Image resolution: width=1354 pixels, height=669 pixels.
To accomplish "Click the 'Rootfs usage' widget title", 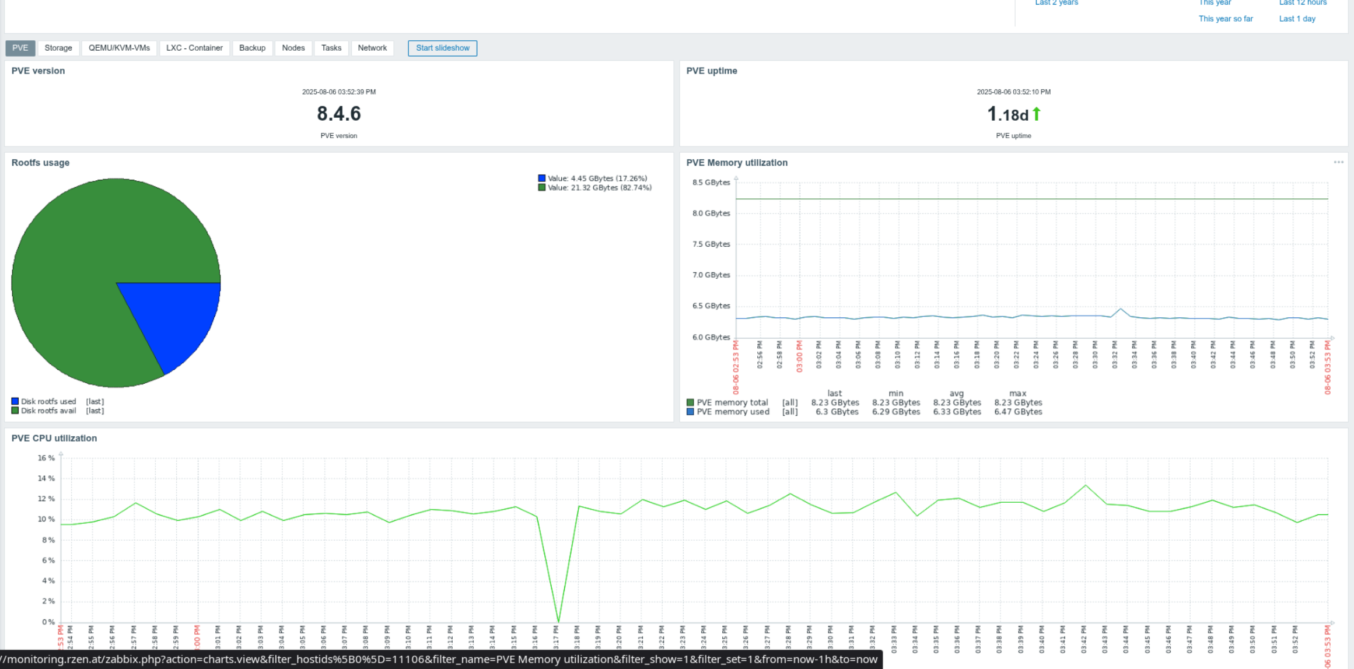I will (40, 163).
